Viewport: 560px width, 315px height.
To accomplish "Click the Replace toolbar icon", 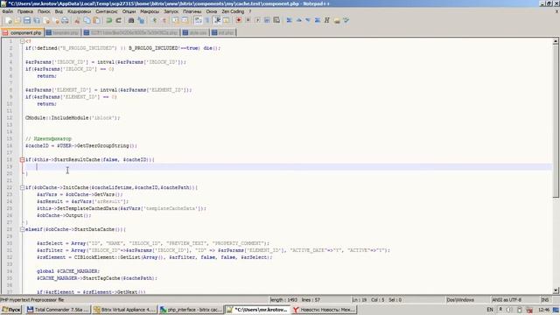I will tap(141, 21).
